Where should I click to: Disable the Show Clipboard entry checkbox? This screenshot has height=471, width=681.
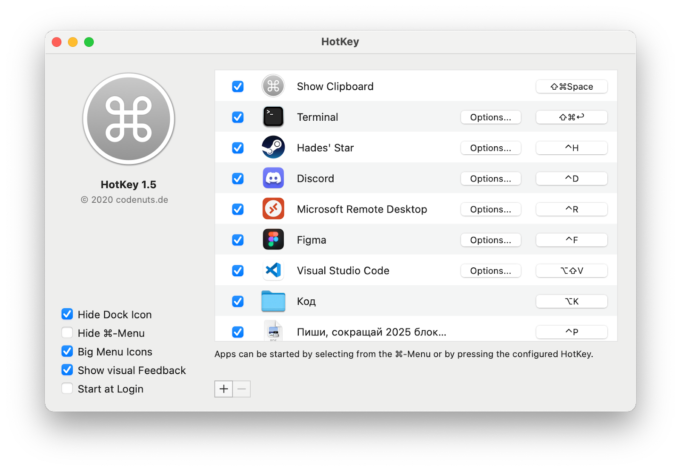click(x=237, y=86)
